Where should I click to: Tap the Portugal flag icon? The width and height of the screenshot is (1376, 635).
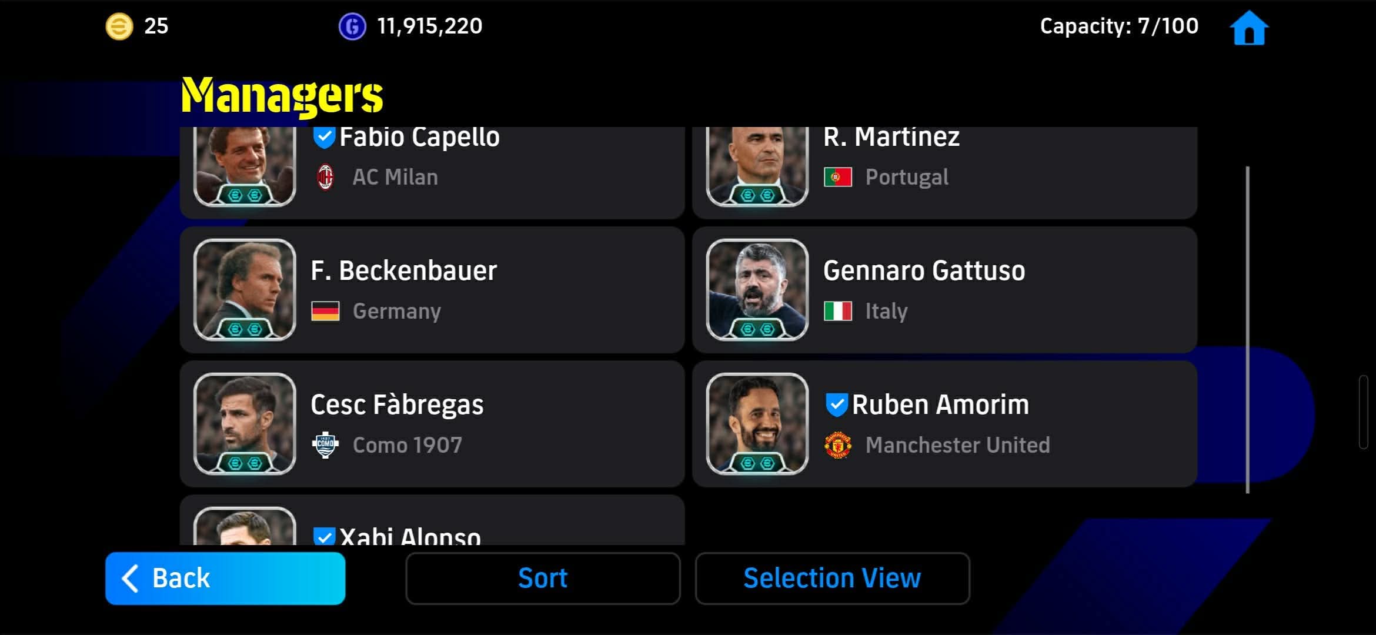tap(838, 177)
